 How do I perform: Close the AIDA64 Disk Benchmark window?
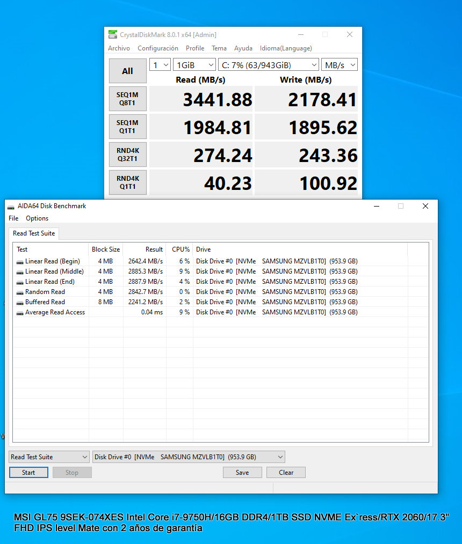pos(425,206)
